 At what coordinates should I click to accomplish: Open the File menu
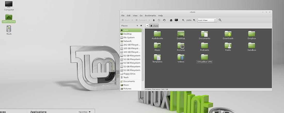123,16
